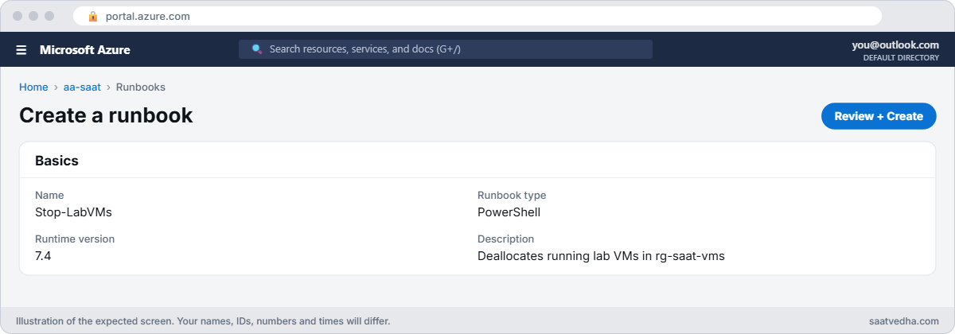This screenshot has height=334, width=955.
Task: Open the hamburger portal menu
Action: click(x=21, y=50)
